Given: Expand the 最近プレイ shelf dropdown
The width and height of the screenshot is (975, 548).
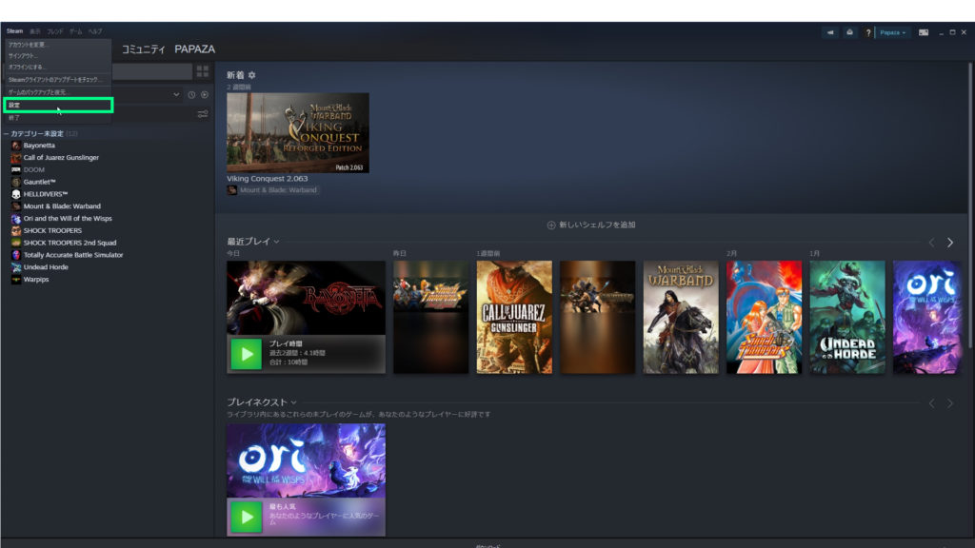Looking at the screenshot, I should pos(276,242).
